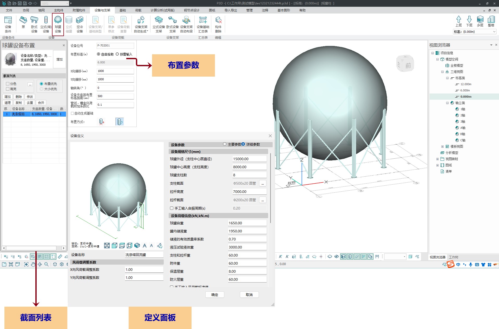Select the 按需输入 radio option
This screenshot has height=329, width=499.
[117, 54]
